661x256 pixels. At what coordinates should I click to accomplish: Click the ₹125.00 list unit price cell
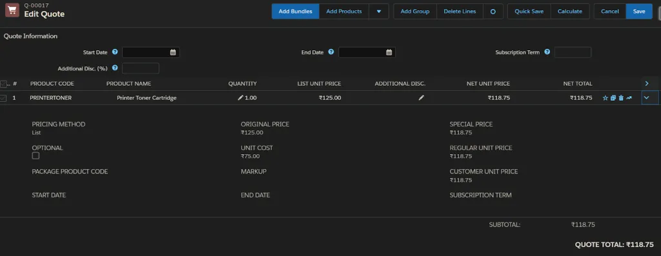330,97
